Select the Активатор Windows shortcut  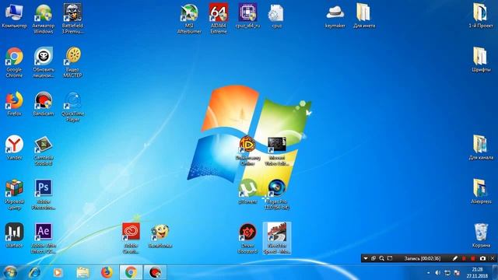pos(44,19)
